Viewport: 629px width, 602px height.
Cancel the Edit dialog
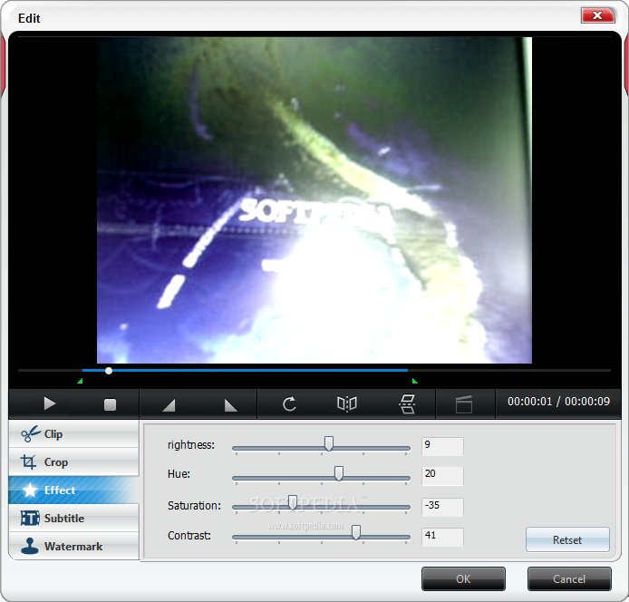[569, 578]
